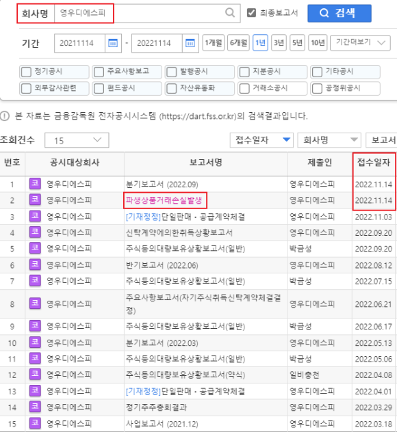Check the 외부감사관련 filter

point(26,88)
